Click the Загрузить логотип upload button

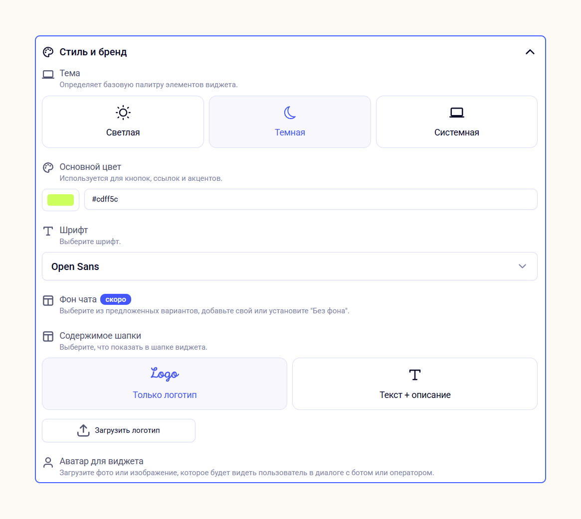[119, 430]
